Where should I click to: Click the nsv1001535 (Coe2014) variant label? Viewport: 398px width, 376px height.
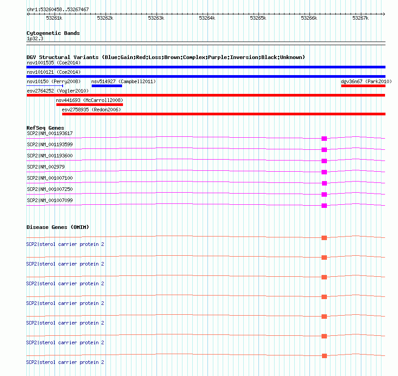(x=54, y=63)
